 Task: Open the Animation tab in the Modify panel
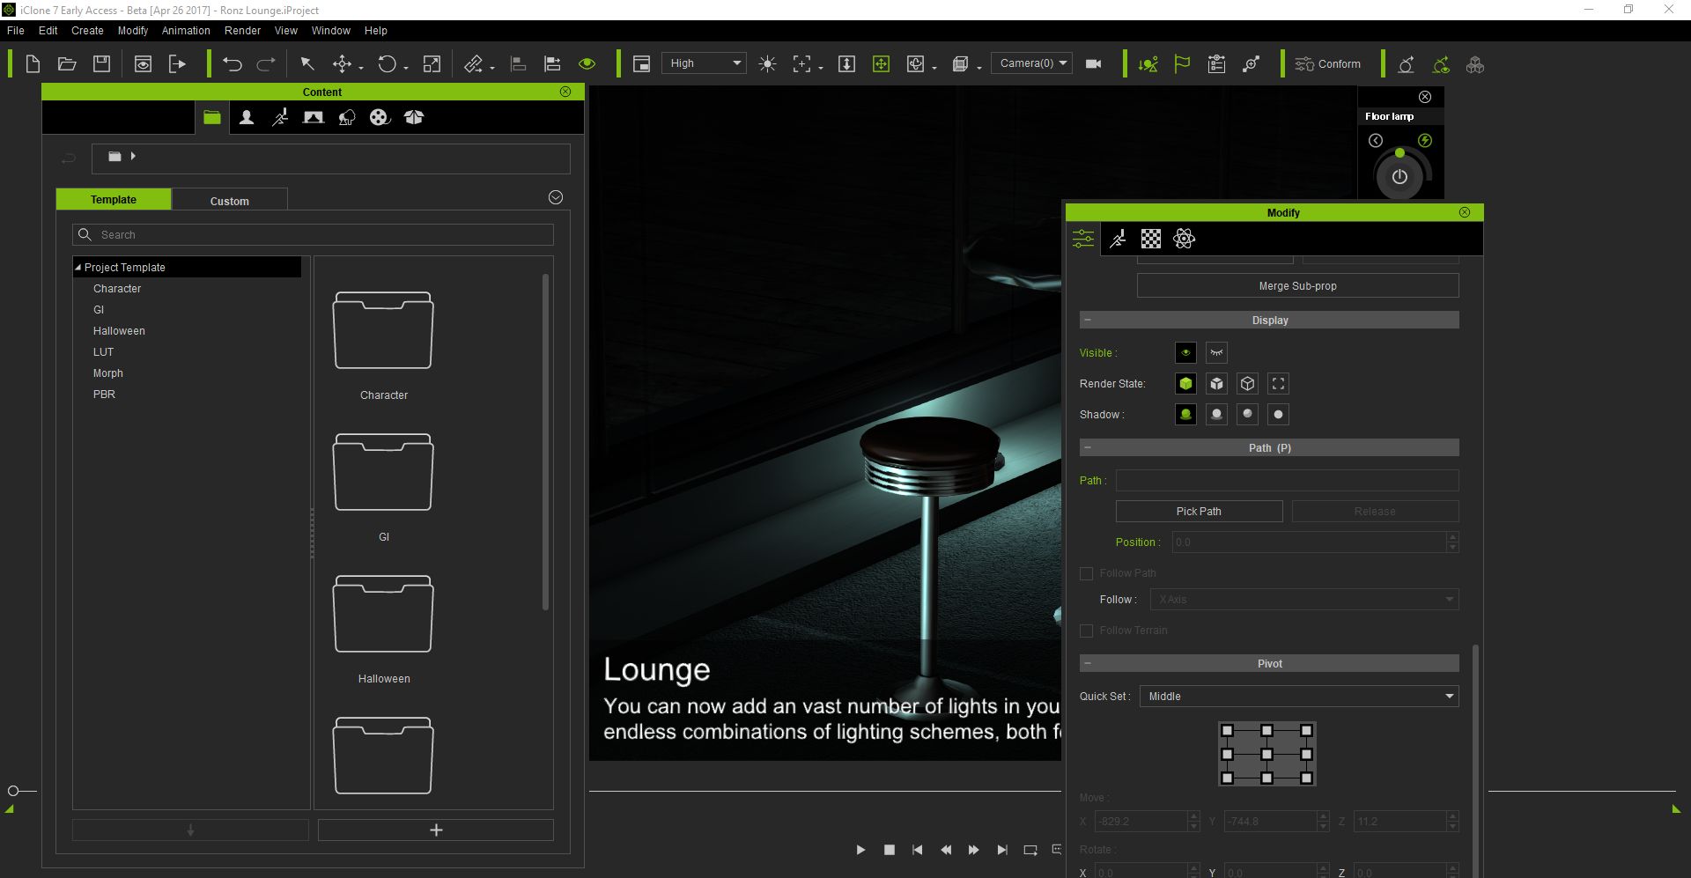click(1118, 239)
